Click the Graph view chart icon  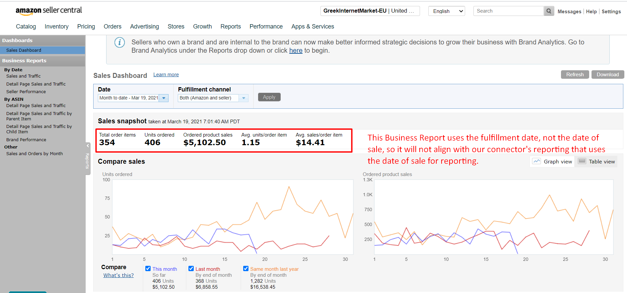pos(536,161)
